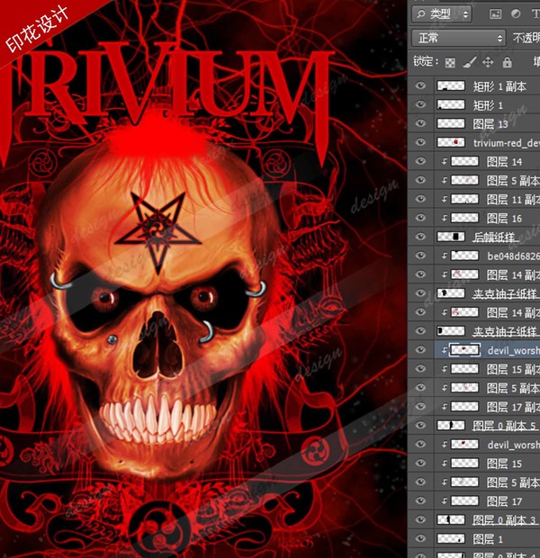
Task: Select thumbnail of 图层 13 layer
Action: pyautogui.click(x=451, y=123)
